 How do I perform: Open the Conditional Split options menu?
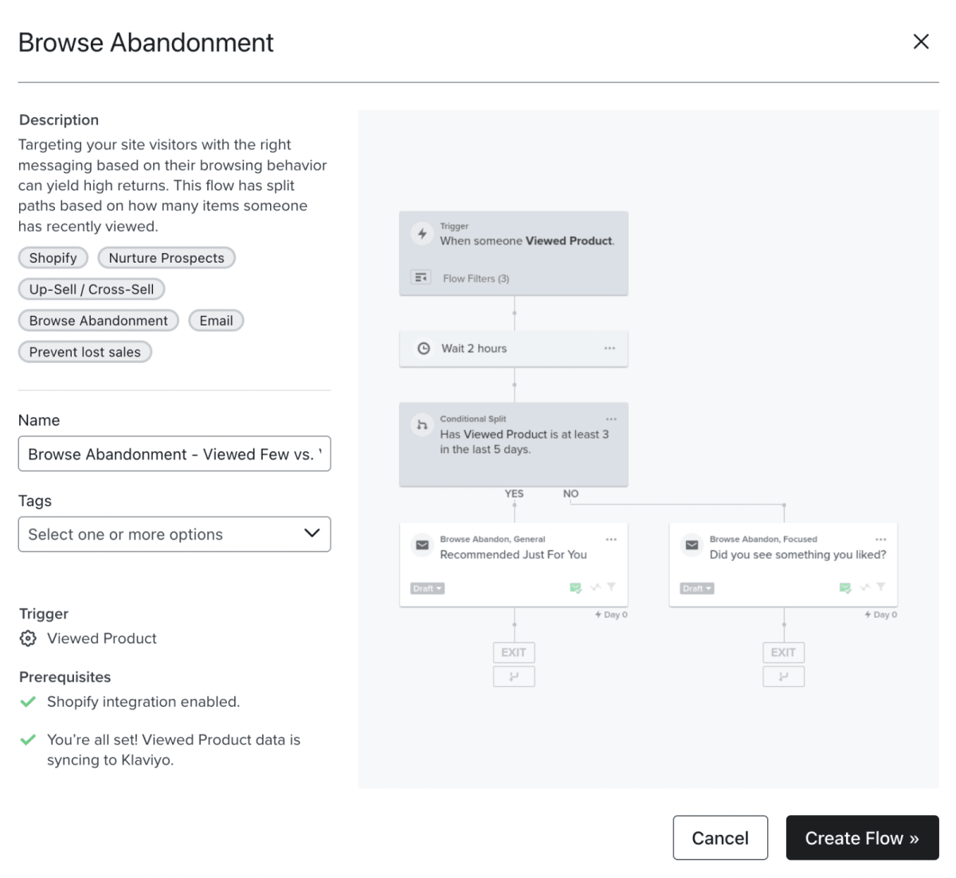tap(611, 419)
